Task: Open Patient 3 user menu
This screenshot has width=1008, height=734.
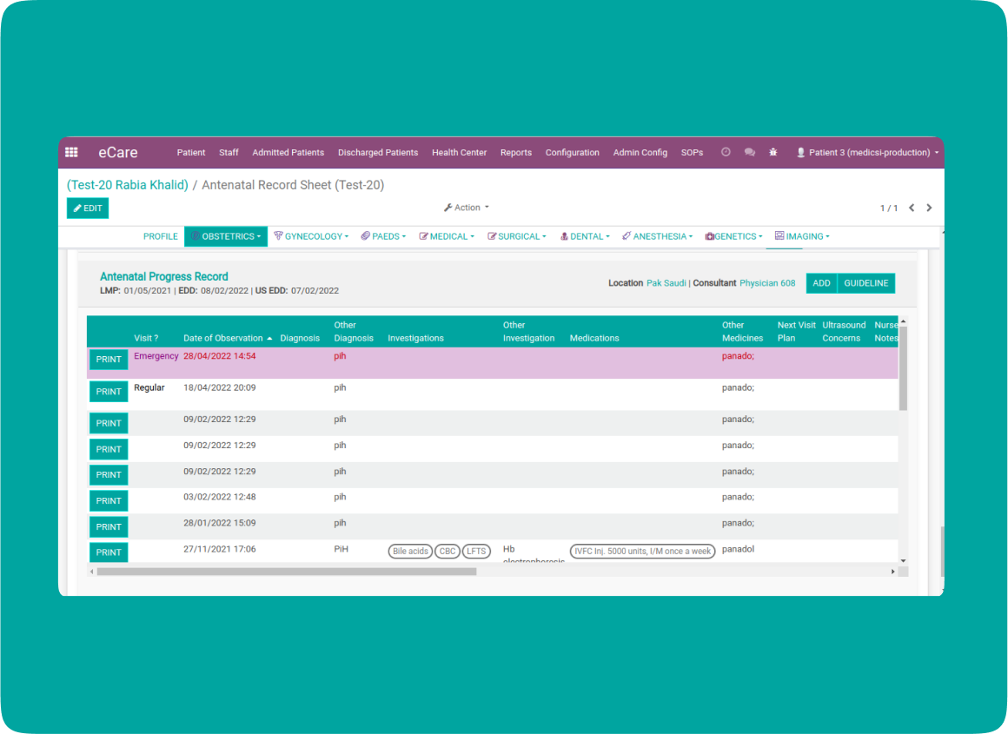Action: tap(867, 152)
